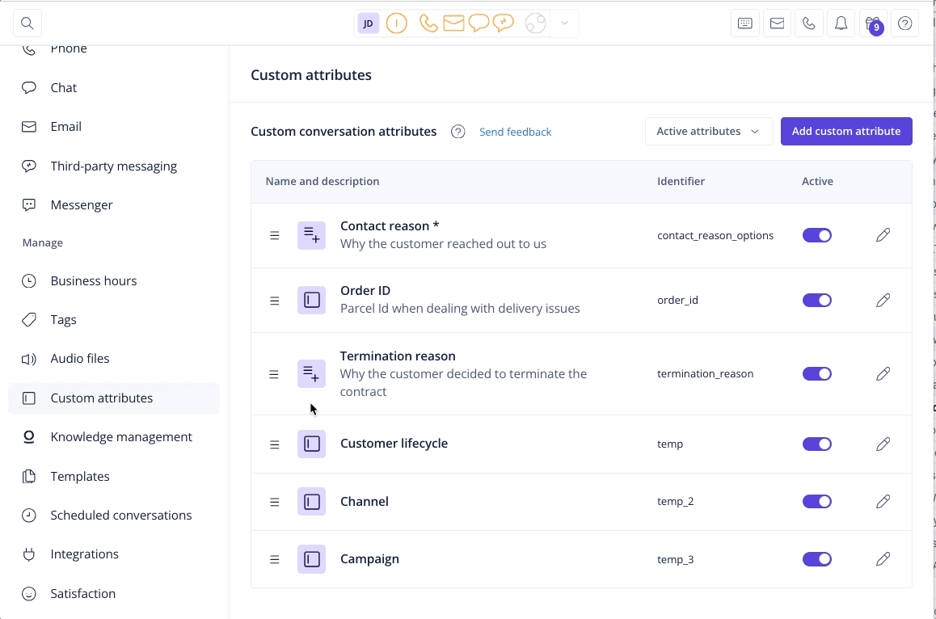Click drag handle for Termination reason row
The width and height of the screenshot is (936, 619).
273,374
